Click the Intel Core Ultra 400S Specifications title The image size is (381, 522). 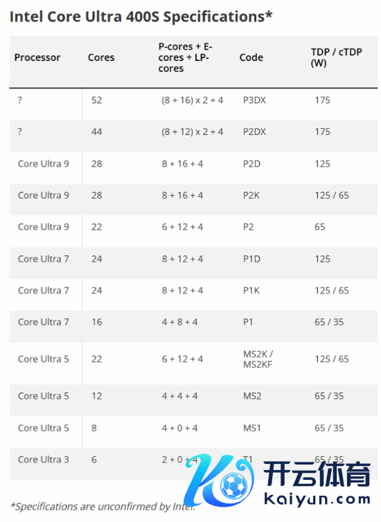pos(141,17)
